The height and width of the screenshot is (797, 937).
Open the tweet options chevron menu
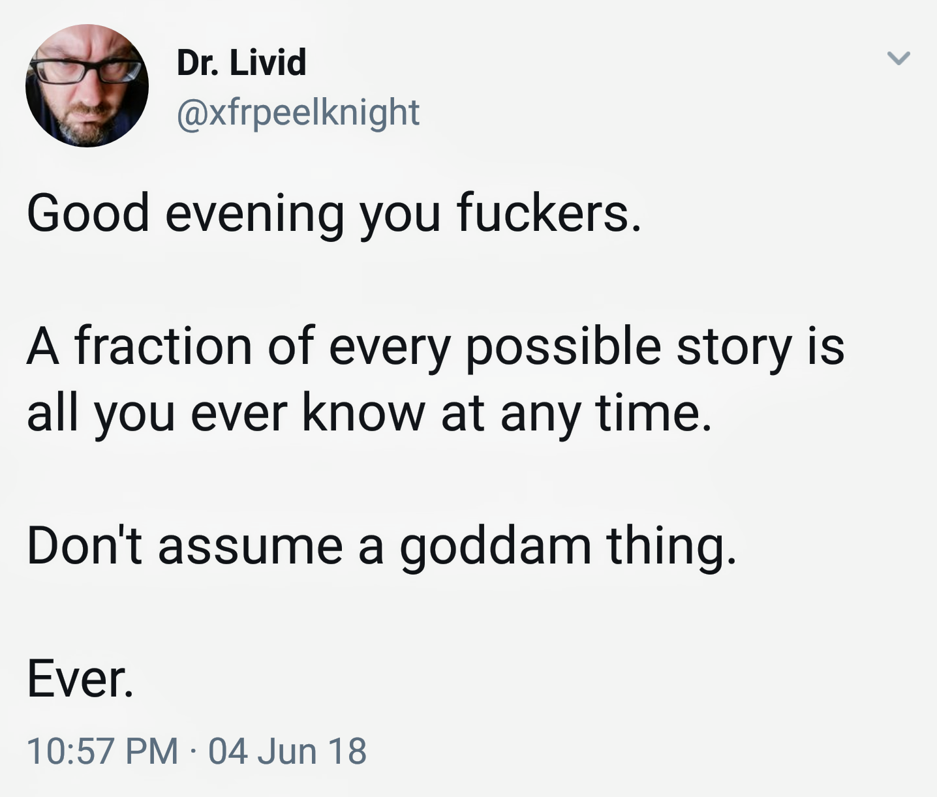tap(899, 59)
